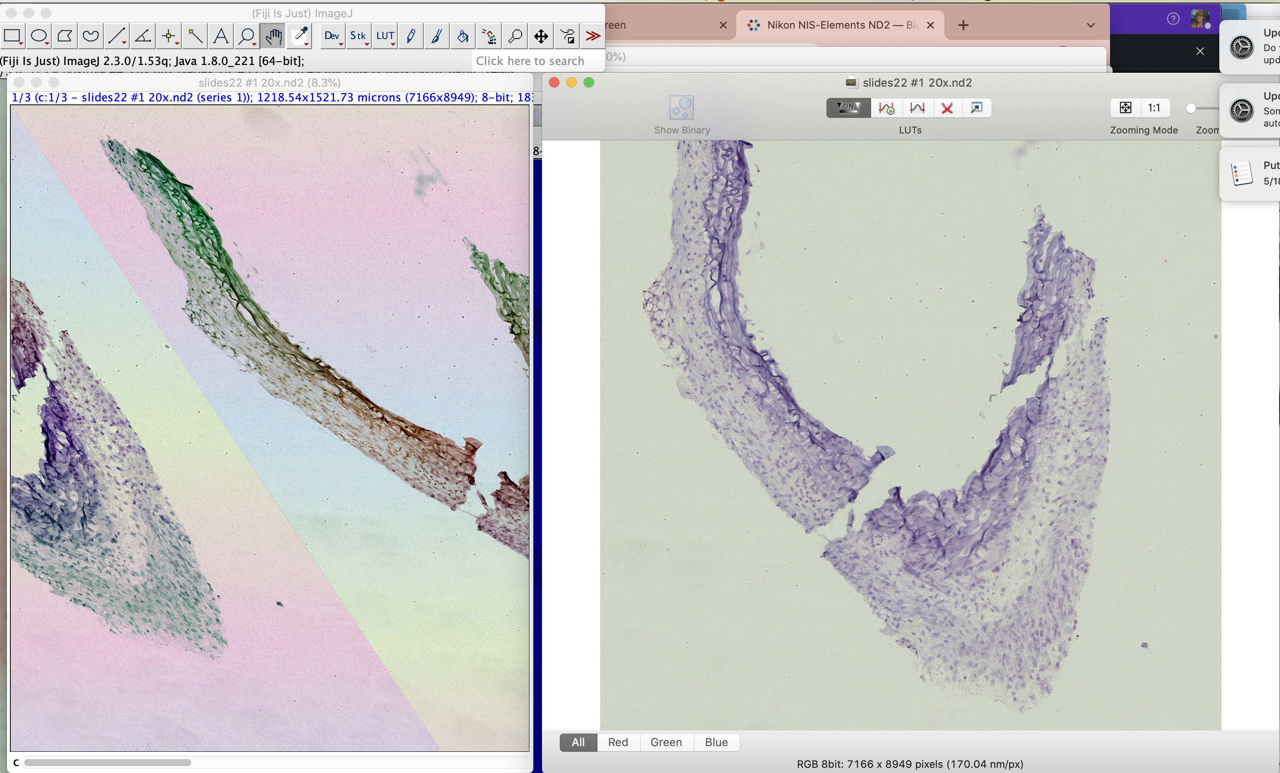Open the Dev tools dropdown menu
The height and width of the screenshot is (773, 1280).
tap(332, 36)
